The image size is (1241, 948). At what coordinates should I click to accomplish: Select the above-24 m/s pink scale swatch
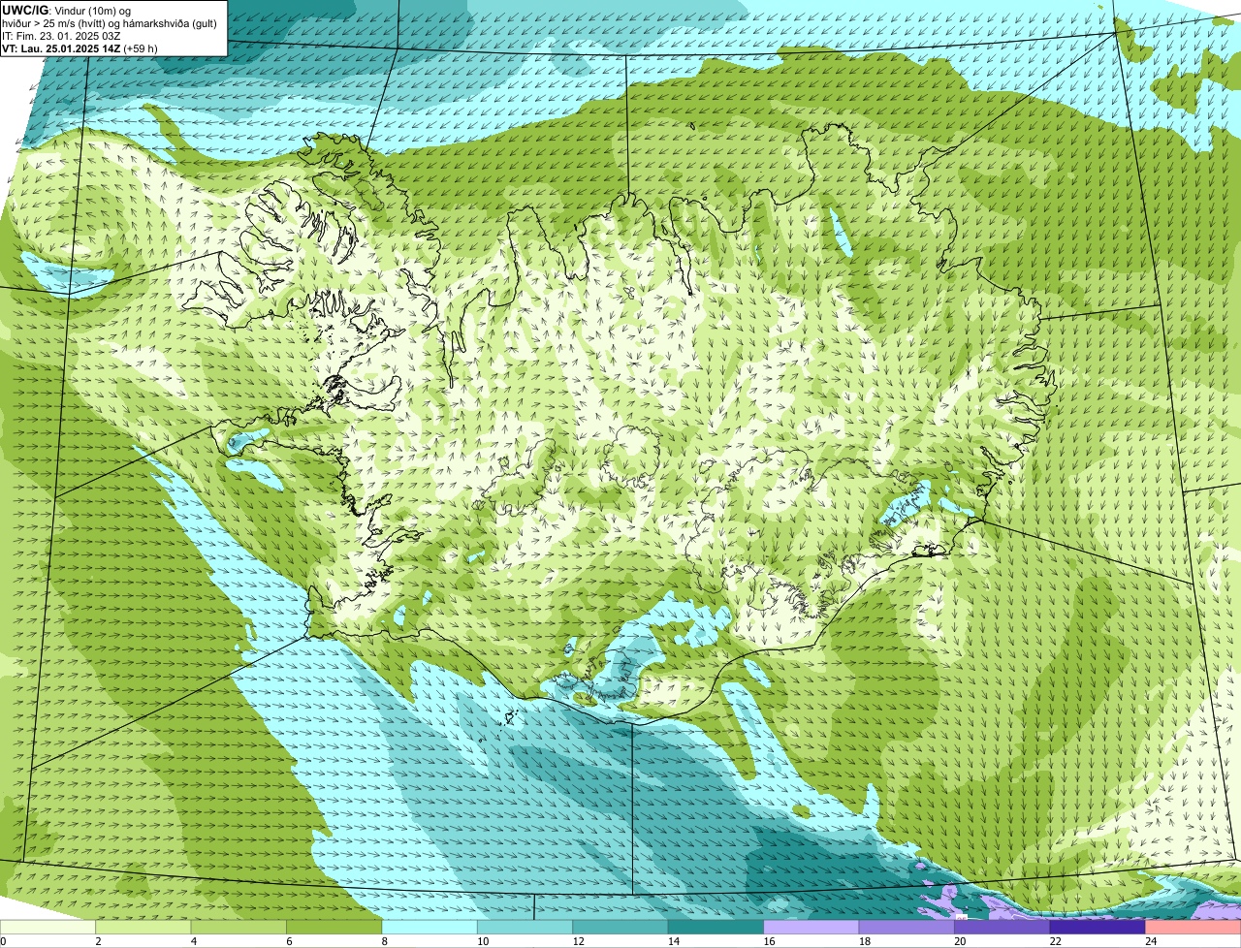[x=1193, y=927]
